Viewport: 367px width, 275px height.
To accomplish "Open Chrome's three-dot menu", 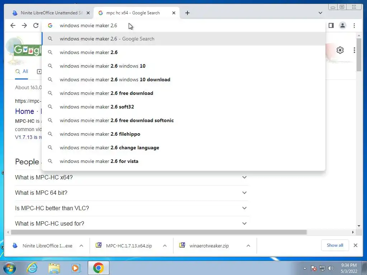I will click(354, 25).
